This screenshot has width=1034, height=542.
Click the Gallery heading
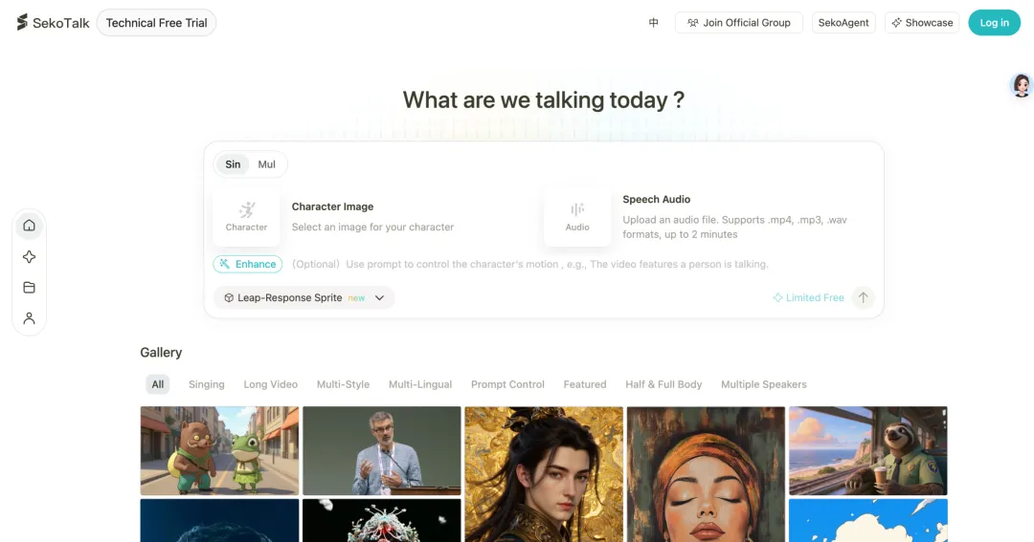[161, 353]
